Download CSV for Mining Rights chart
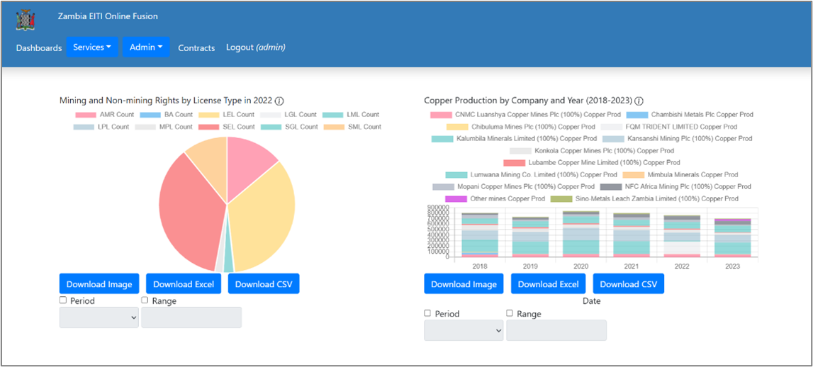 264,284
